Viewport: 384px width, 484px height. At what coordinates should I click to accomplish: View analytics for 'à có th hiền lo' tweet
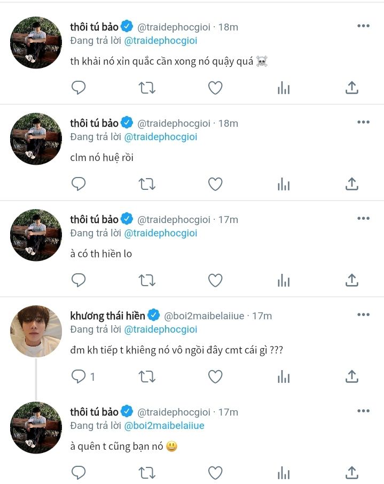point(284,280)
